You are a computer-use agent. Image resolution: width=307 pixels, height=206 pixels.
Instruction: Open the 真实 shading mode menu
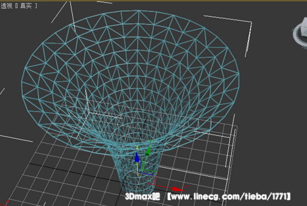pos(26,6)
